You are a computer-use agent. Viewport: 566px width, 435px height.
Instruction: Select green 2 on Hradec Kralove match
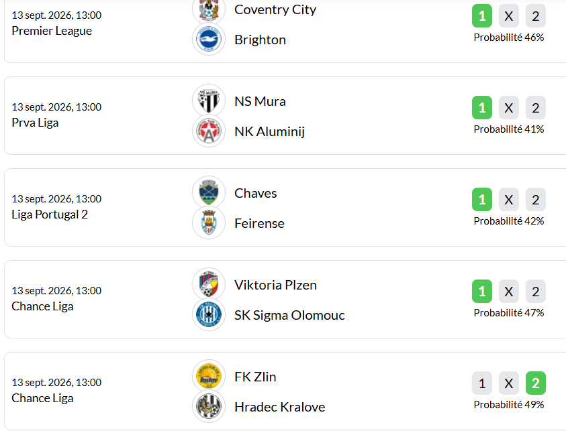(x=536, y=383)
